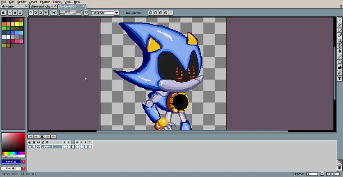Open the sort palette arrow button
Screen dimensions: 343x177
[10, 13]
